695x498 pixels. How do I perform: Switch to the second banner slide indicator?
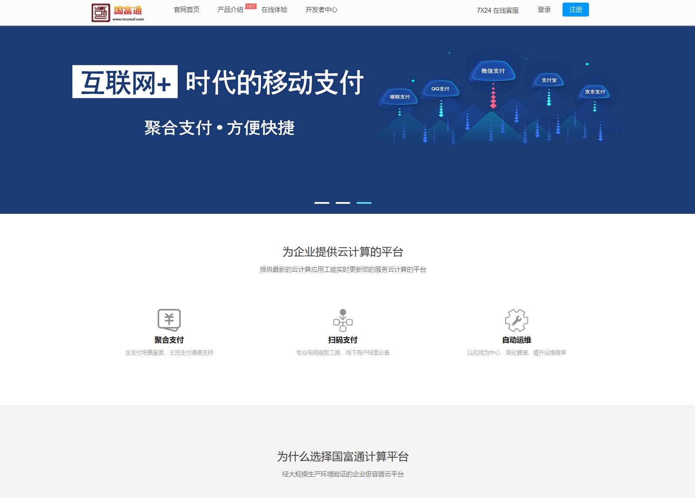pyautogui.click(x=343, y=203)
